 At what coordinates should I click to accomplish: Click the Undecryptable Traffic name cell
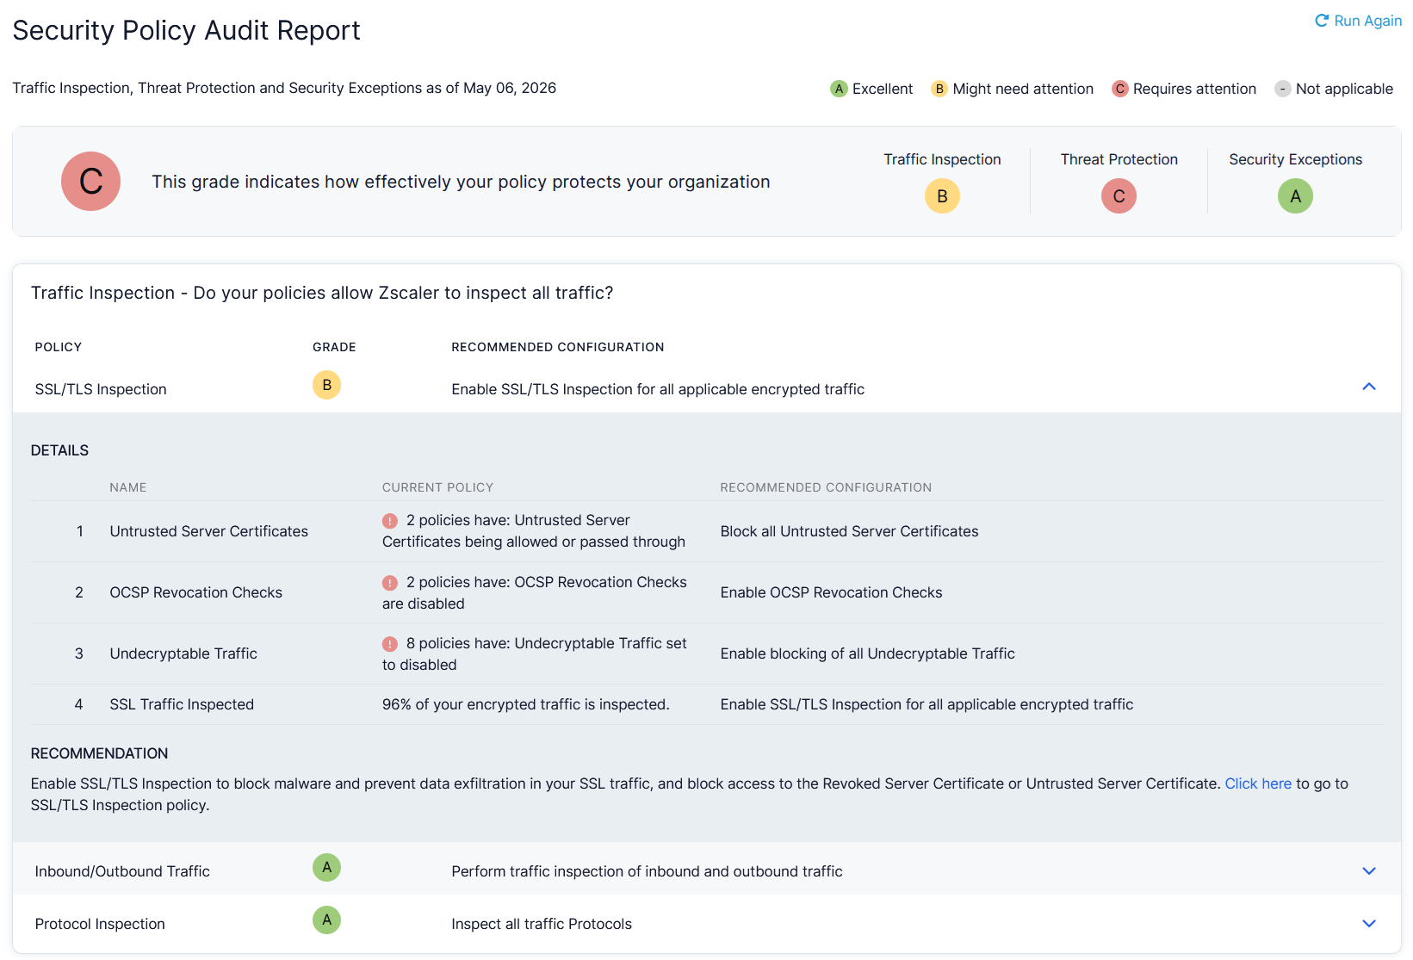pos(183,653)
